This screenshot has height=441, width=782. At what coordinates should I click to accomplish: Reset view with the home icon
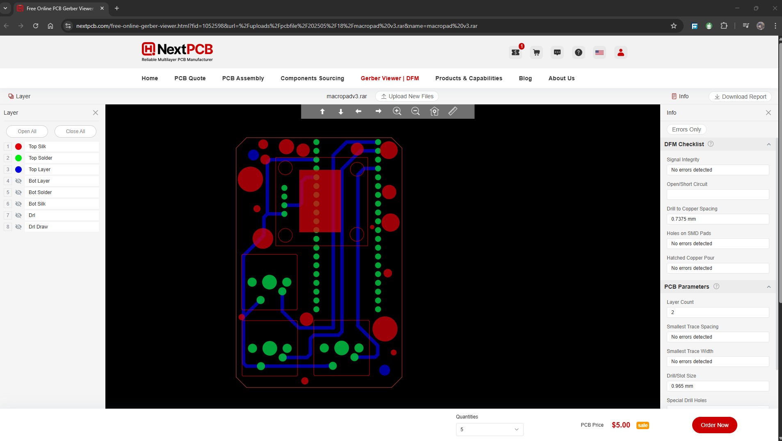pos(434,111)
